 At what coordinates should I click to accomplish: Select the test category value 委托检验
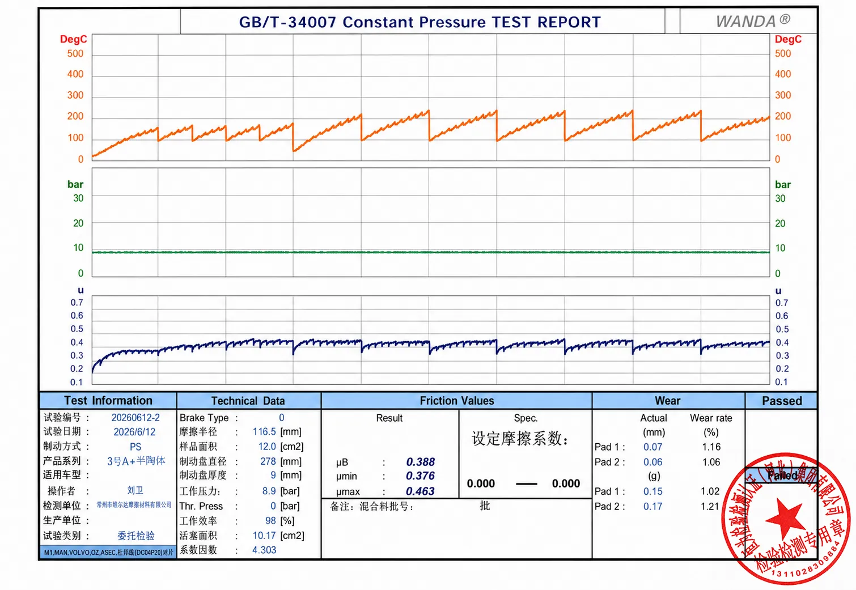point(136,536)
